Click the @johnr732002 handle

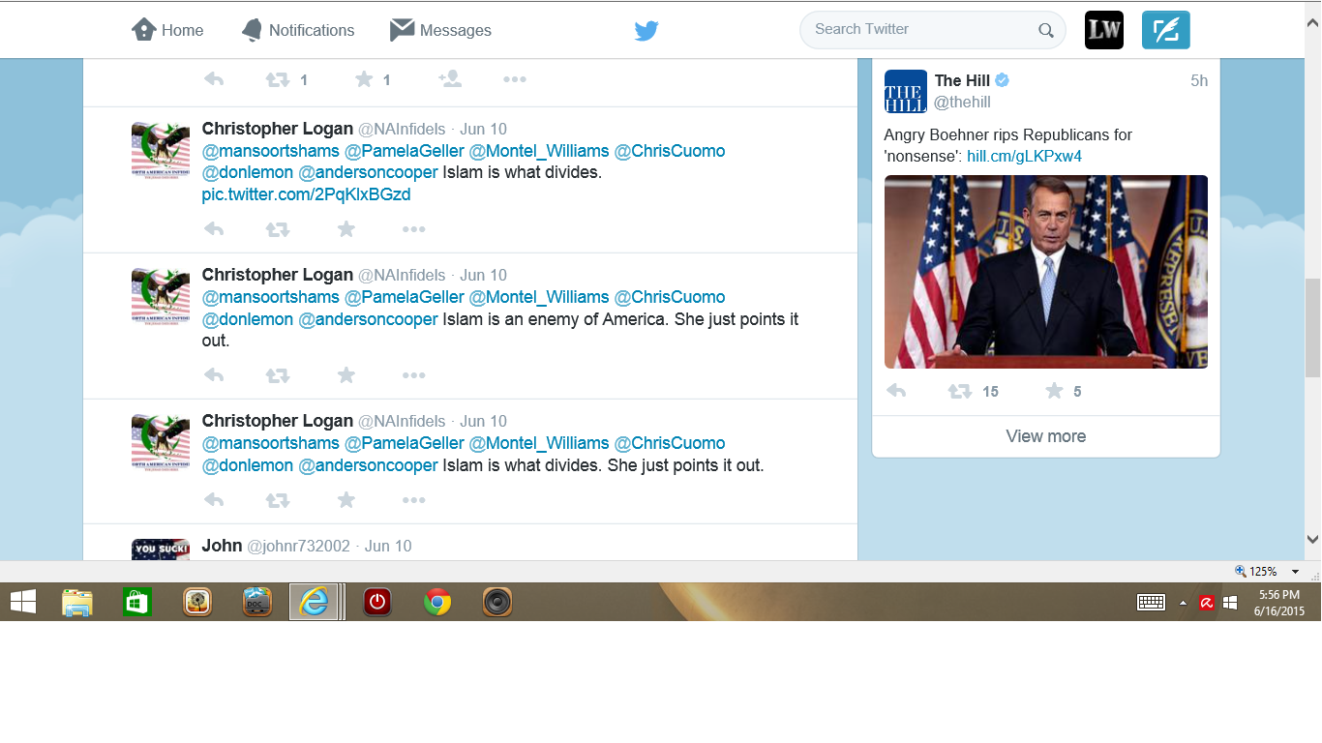(x=298, y=546)
